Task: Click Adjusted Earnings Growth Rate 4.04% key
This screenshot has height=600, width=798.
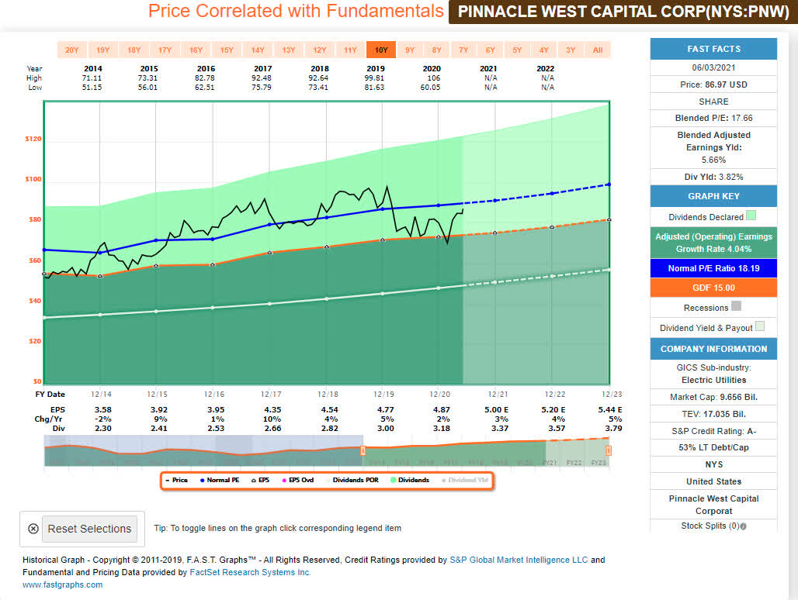Action: [713, 243]
